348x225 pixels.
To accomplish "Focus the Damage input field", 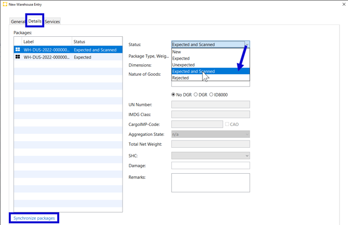I will (210, 165).
